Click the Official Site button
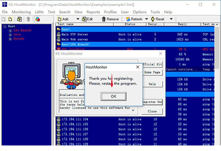Image resolution: width=221 pixels, height=151 pixels. (x=152, y=64)
